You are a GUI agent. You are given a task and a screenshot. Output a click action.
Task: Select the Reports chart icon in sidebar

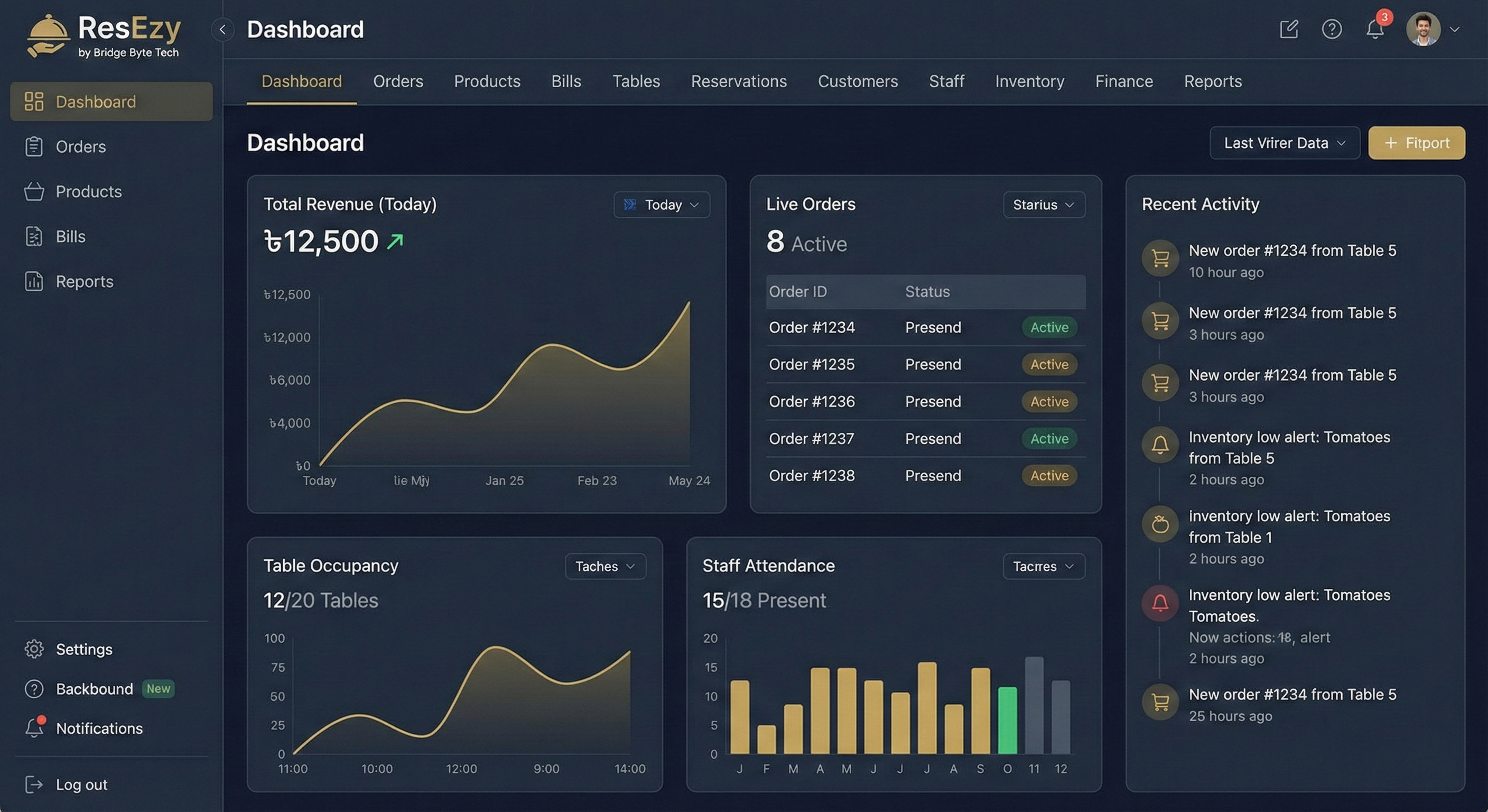(x=35, y=281)
